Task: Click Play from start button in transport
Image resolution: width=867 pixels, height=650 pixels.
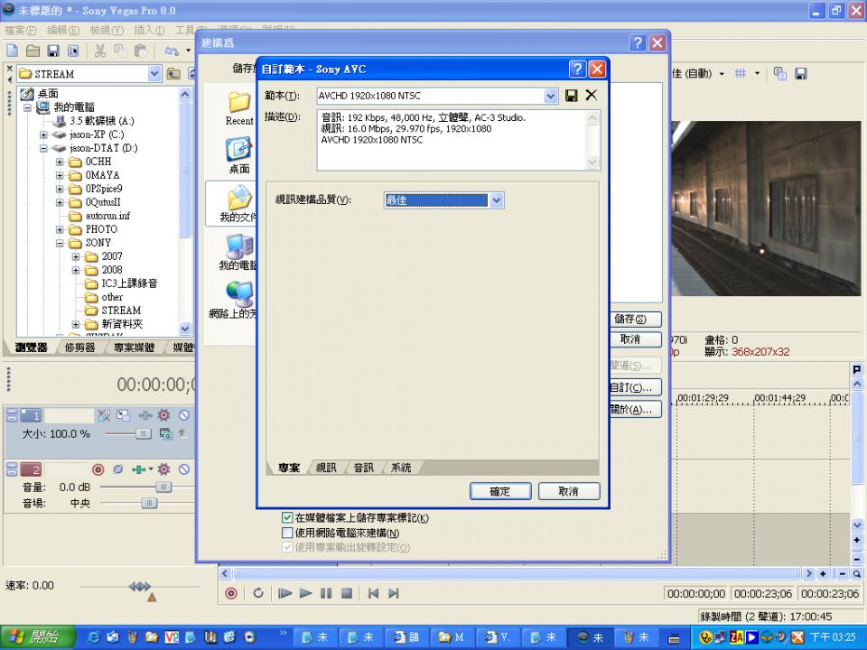Action: (284, 593)
